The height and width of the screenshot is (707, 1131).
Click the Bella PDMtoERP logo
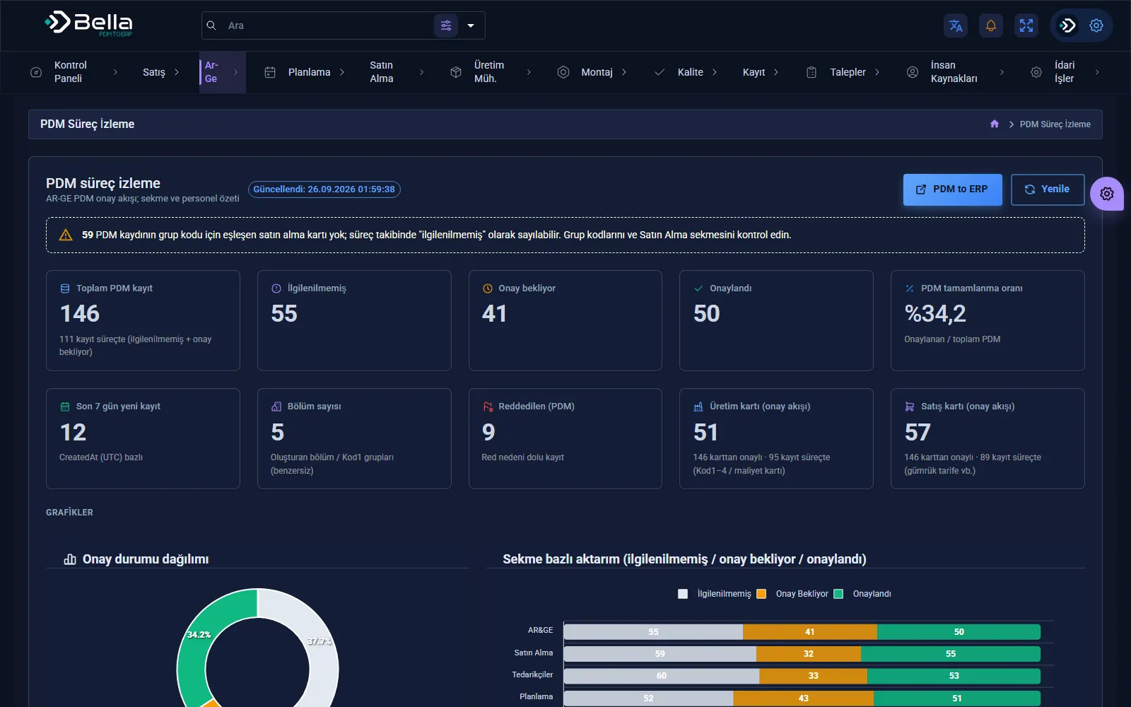(x=89, y=25)
